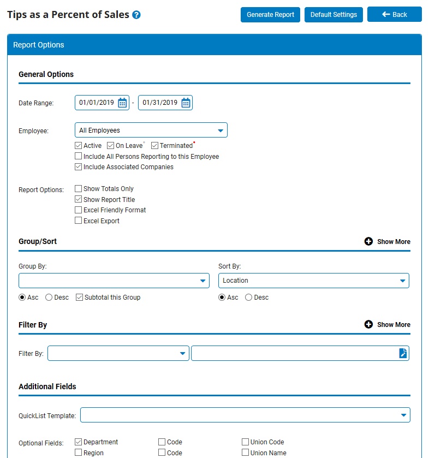Click the filter value edit icon
This screenshot has width=429, height=458.
[x=403, y=353]
